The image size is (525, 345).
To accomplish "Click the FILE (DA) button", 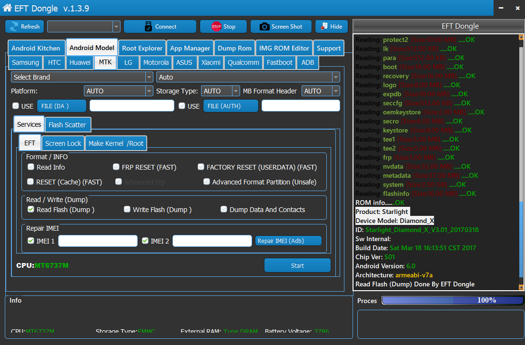I will 61,106.
